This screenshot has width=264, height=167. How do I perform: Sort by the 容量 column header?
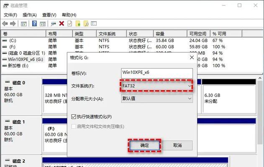[x=170, y=34]
